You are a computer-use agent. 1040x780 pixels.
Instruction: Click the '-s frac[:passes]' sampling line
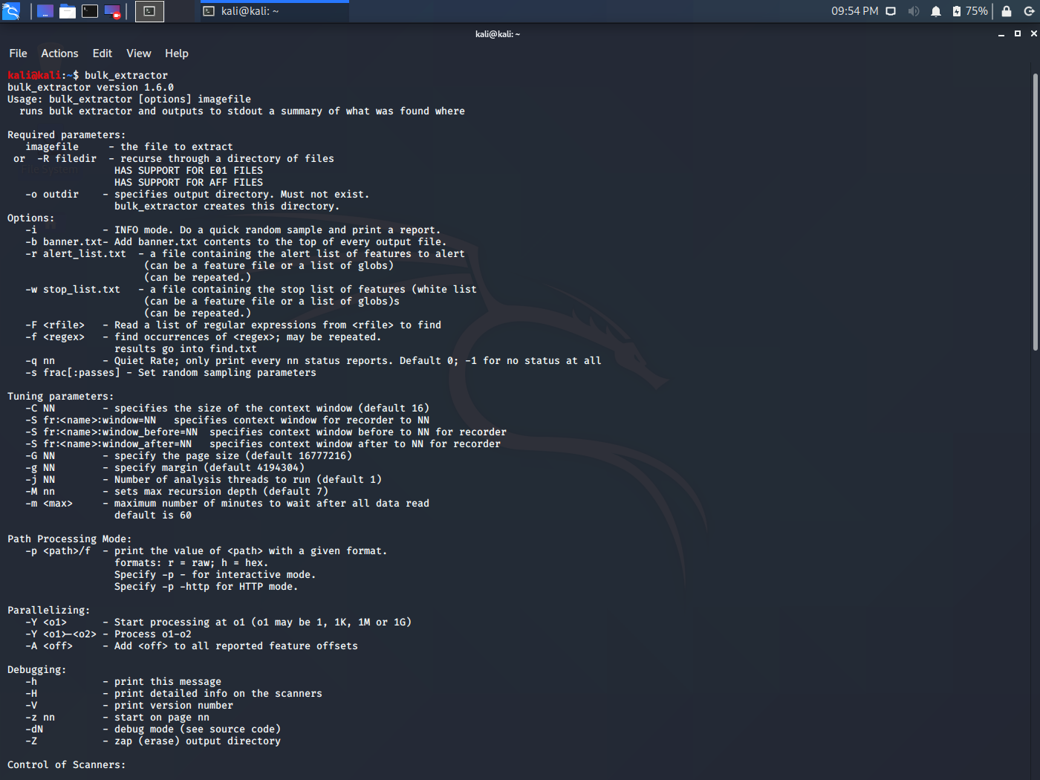tap(171, 372)
